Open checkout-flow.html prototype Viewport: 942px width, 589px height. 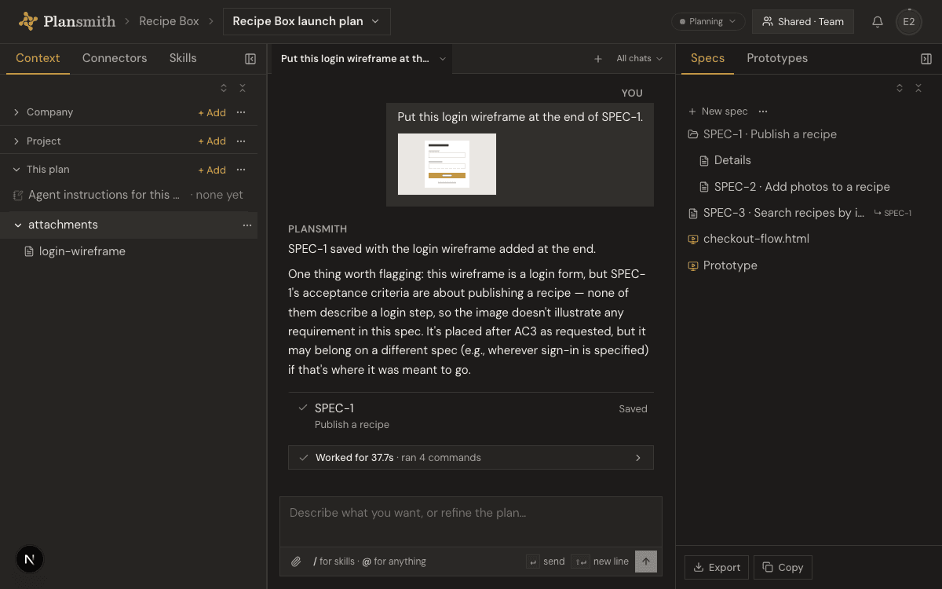pyautogui.click(x=748, y=239)
